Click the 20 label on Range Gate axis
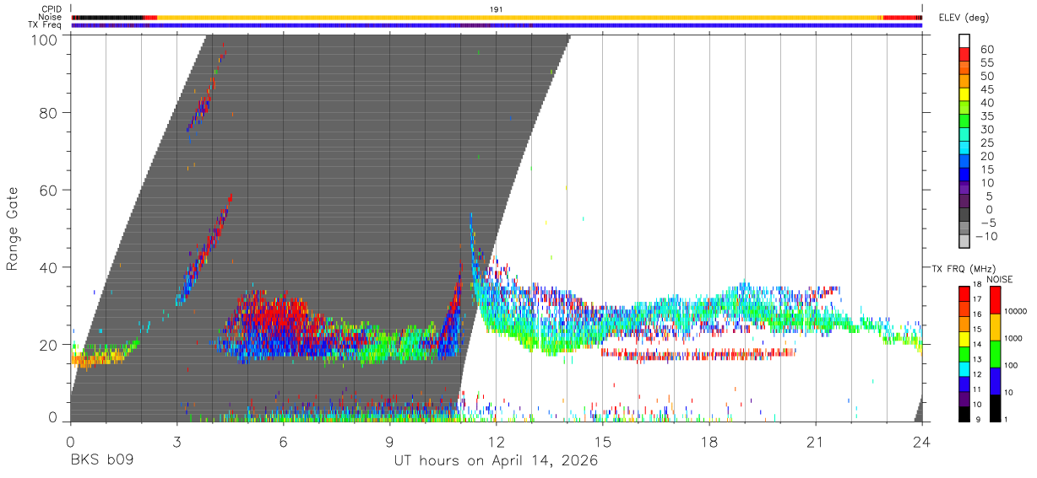Image resolution: width=1037 pixels, height=478 pixels. click(x=49, y=345)
